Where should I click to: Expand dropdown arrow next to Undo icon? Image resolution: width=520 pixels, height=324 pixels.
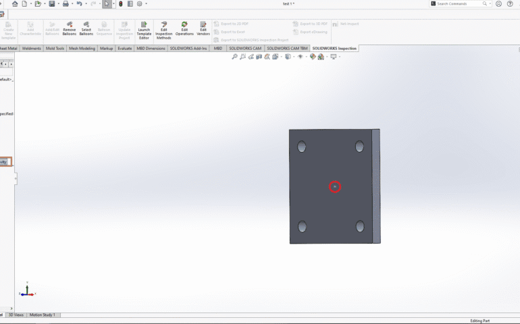86,3
